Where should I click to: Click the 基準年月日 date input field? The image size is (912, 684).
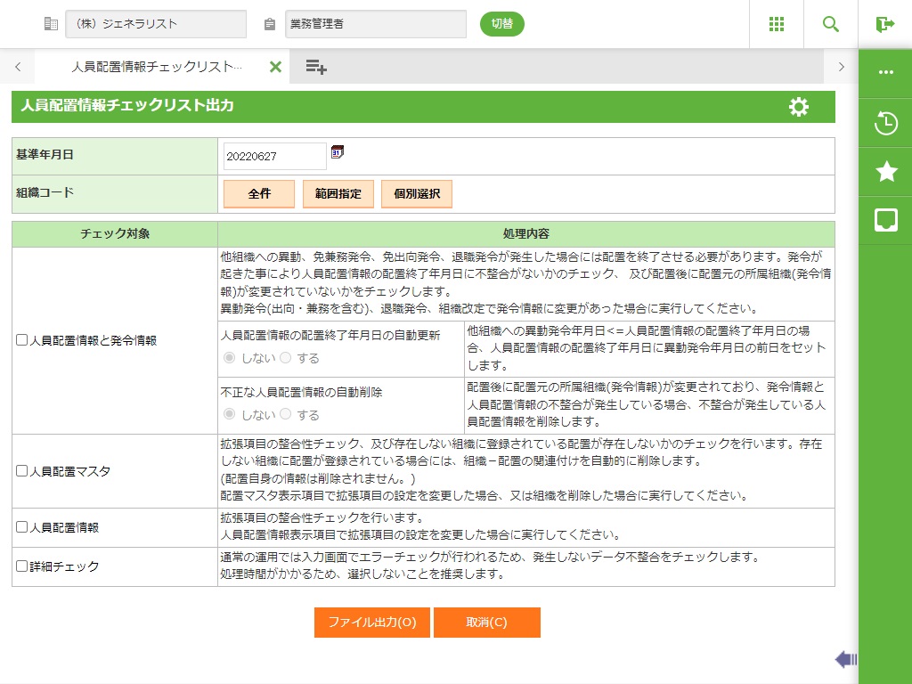[x=274, y=156]
